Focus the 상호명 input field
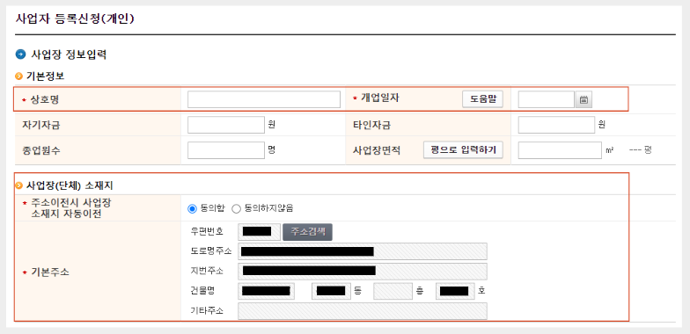 coord(264,99)
